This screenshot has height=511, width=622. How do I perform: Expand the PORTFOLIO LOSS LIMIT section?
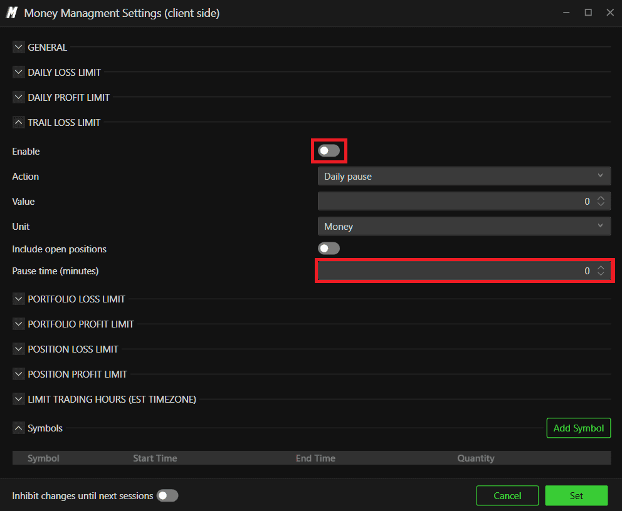click(18, 299)
